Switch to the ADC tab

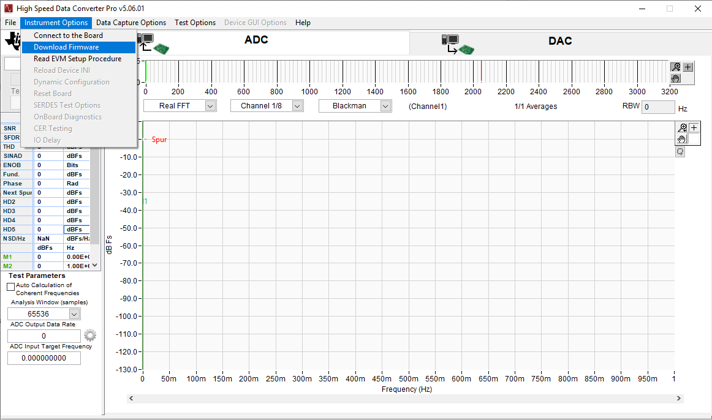256,40
